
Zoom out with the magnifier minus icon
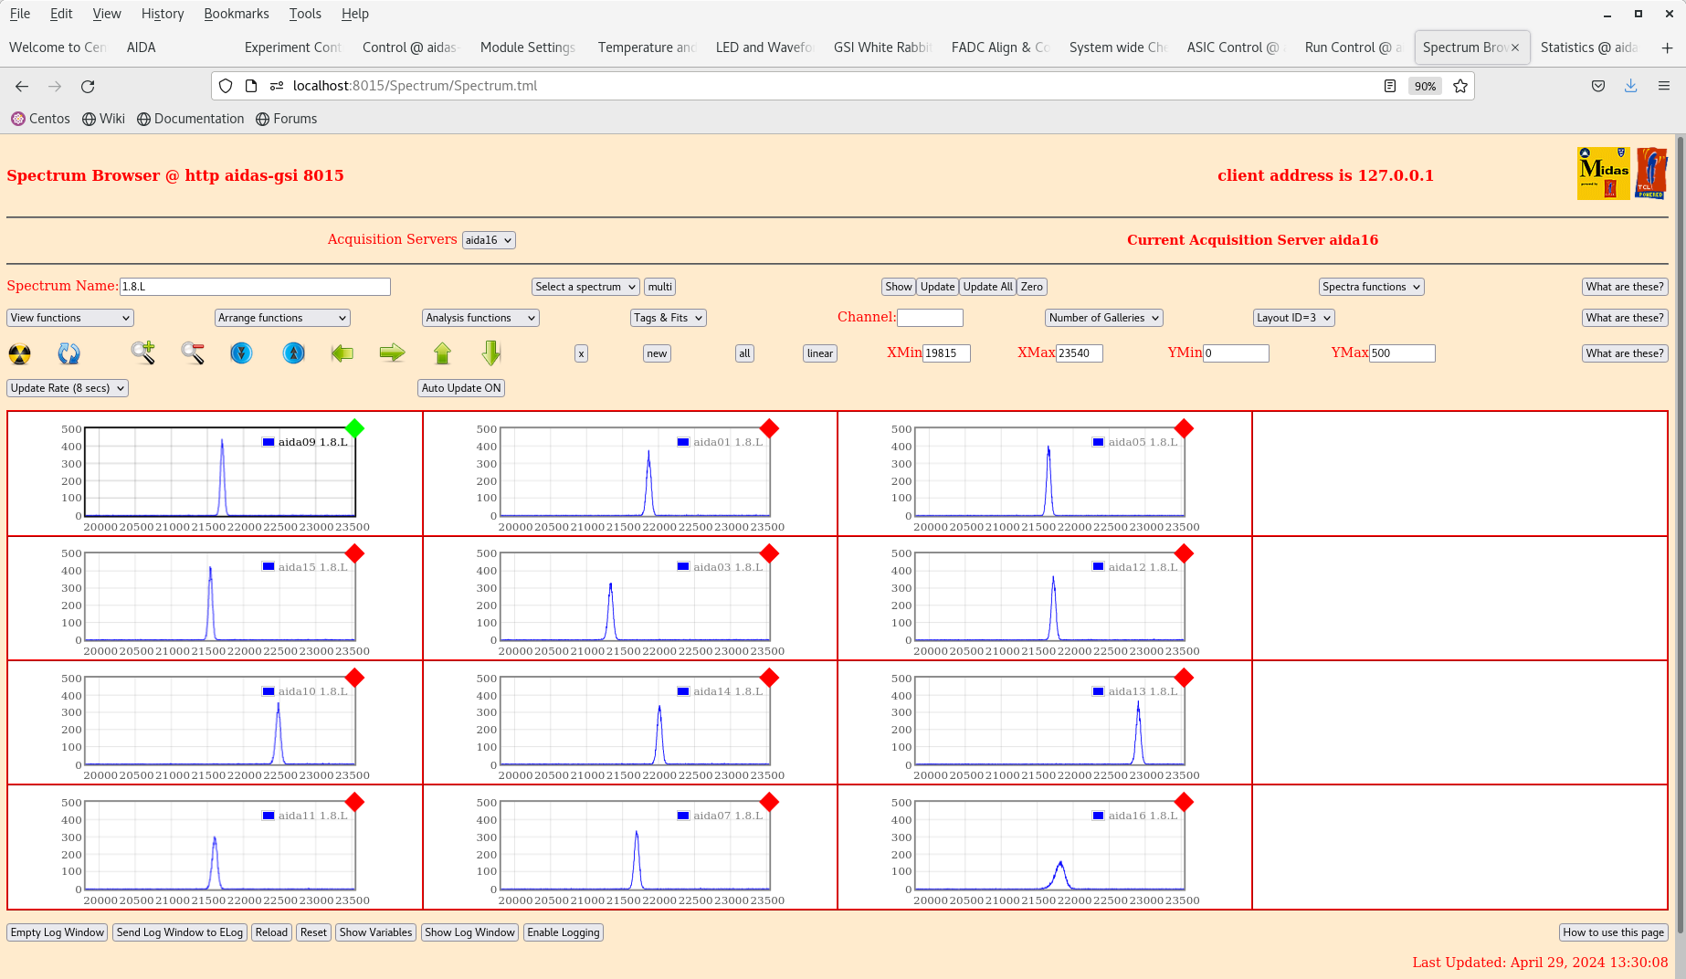click(192, 353)
